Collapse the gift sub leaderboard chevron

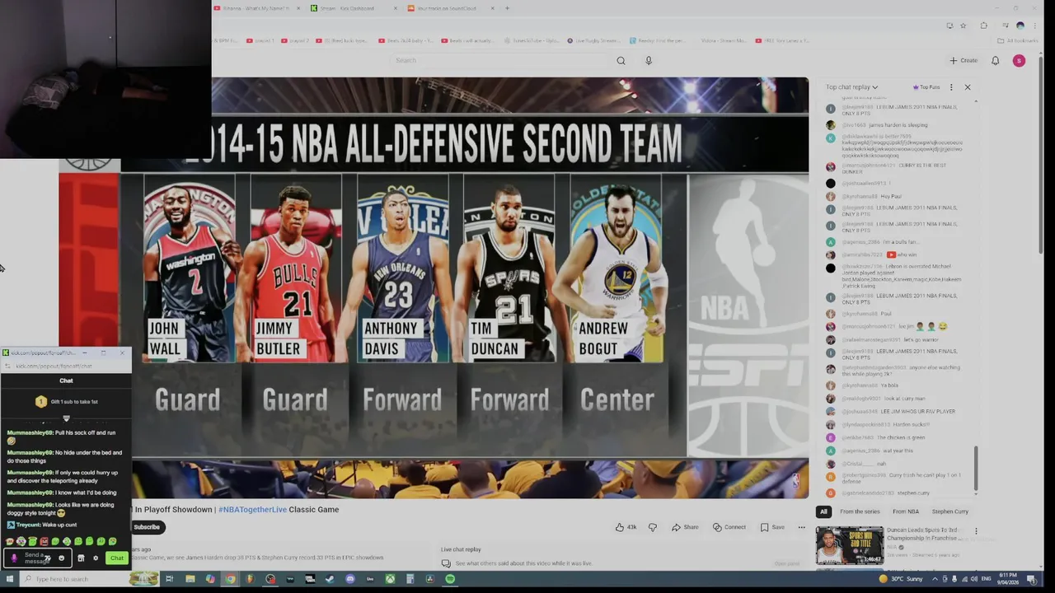[66, 418]
